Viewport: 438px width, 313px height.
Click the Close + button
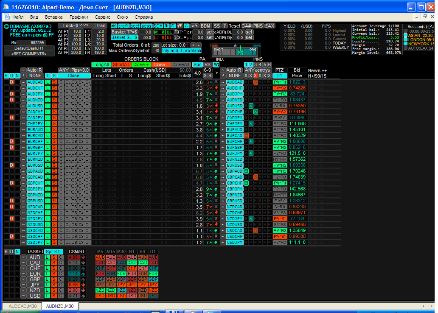tap(141, 64)
